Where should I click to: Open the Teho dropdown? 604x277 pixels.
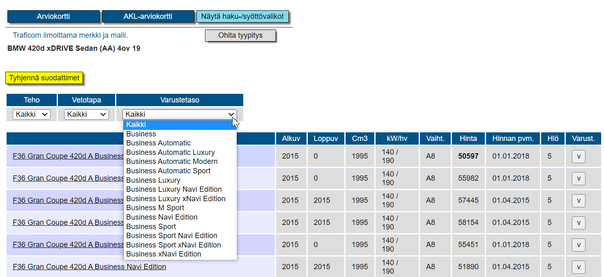(32, 114)
